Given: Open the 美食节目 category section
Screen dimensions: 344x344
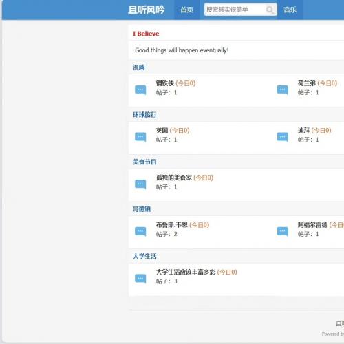Looking at the screenshot, I should click(x=144, y=162).
